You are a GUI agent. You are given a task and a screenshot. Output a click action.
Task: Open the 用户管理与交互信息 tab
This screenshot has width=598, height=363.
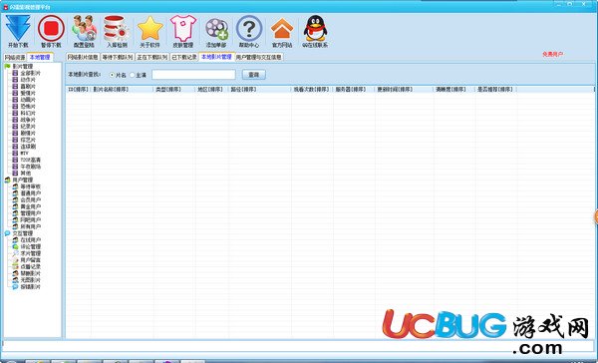coord(258,57)
